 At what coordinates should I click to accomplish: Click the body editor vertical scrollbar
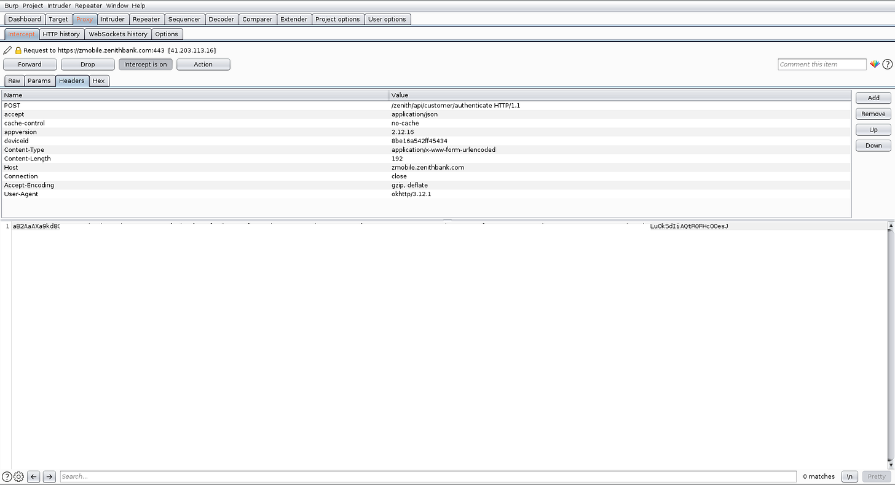(x=891, y=345)
